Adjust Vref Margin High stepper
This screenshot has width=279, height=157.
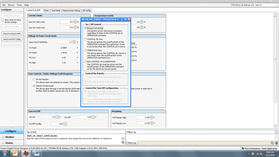[152, 117]
